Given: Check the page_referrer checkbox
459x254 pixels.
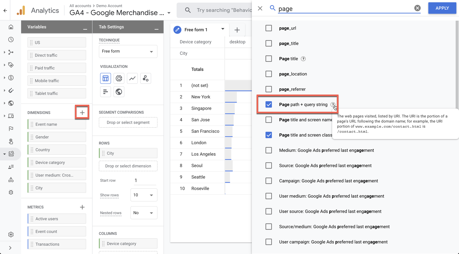Looking at the screenshot, I should click(269, 89).
